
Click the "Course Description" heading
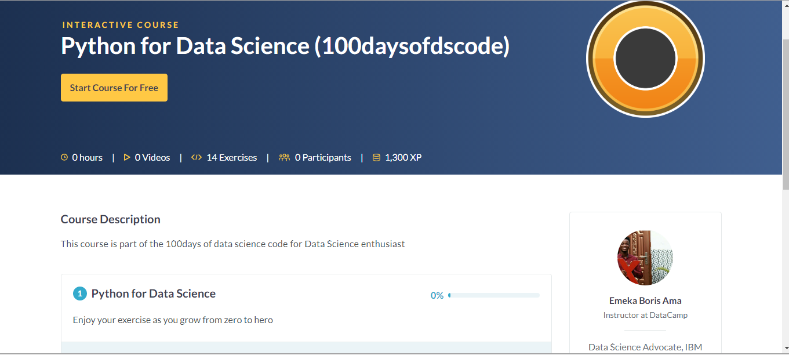click(x=110, y=219)
